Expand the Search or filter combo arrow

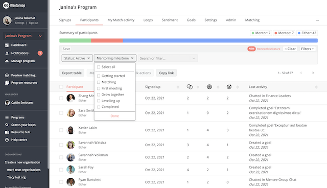click(x=194, y=58)
